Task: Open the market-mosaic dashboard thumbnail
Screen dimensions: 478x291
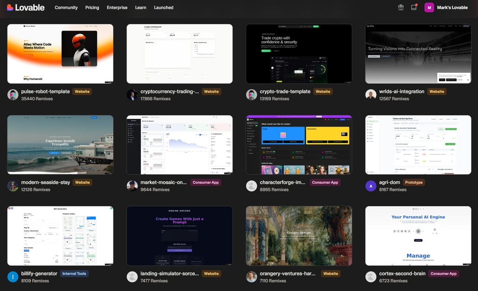Action: click(180, 145)
